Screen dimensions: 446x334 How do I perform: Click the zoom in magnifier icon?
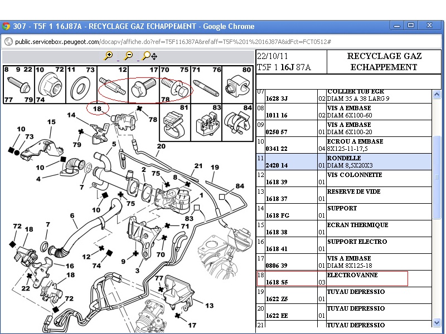[x=108, y=56]
